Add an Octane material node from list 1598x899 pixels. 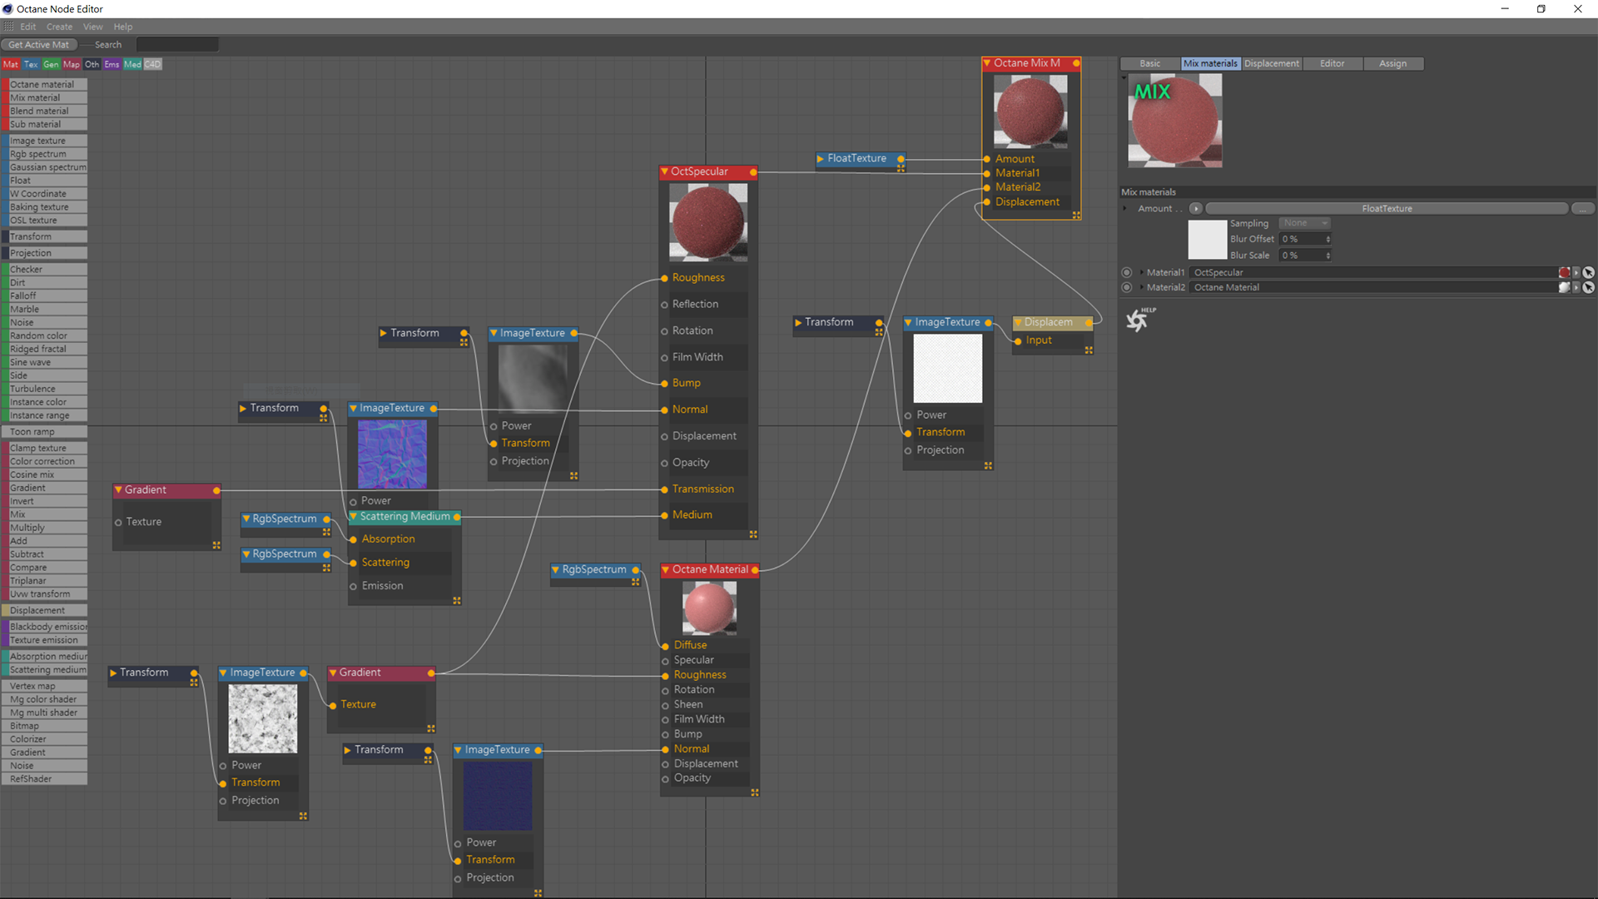point(46,84)
